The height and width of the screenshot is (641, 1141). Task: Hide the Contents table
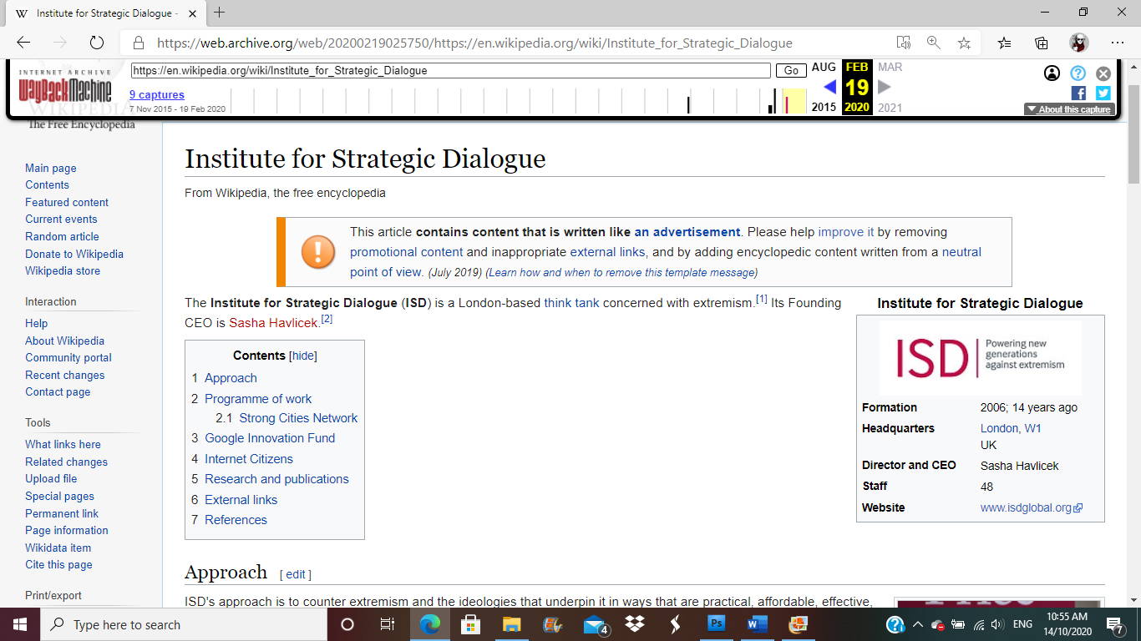click(303, 356)
